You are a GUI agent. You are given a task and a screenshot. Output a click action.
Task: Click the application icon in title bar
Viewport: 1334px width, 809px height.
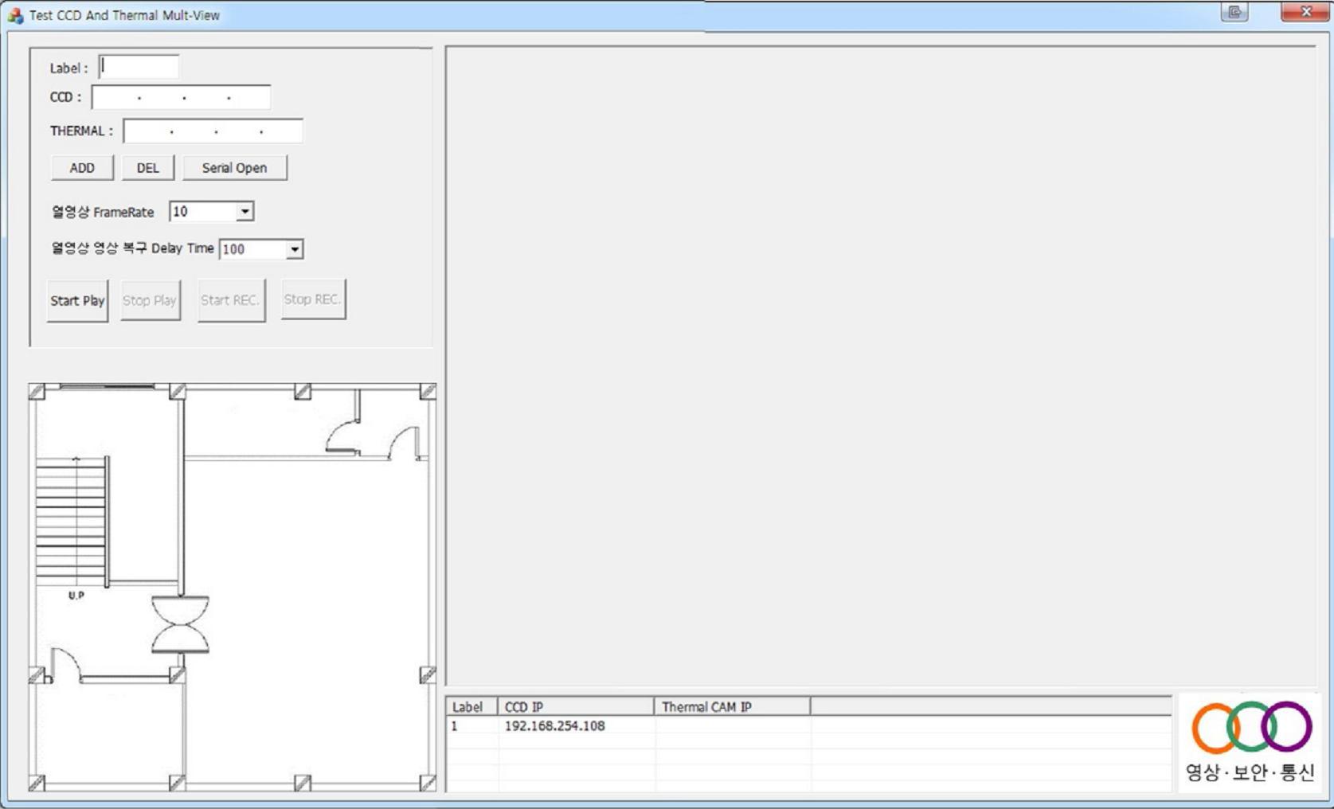click(15, 15)
